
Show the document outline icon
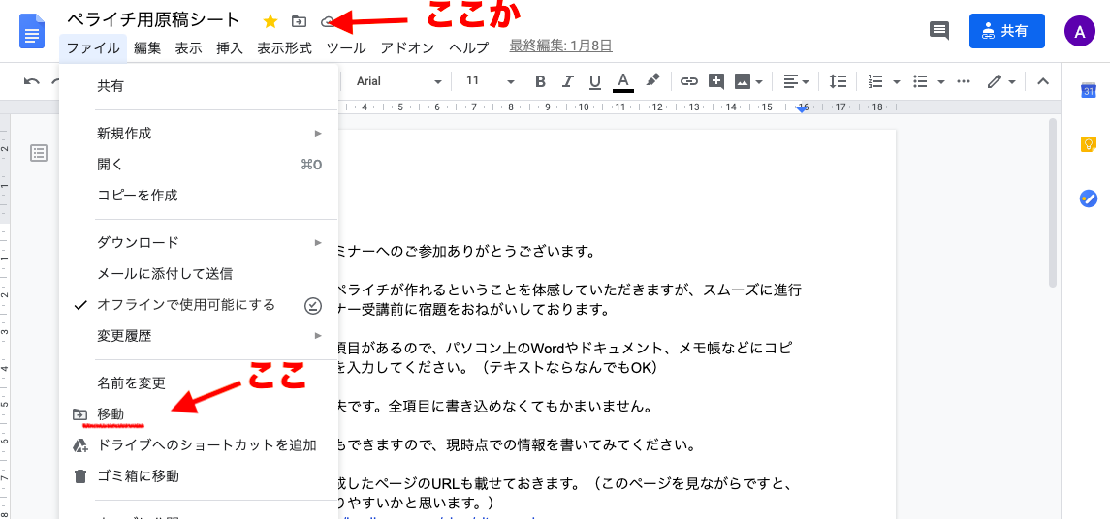[39, 153]
